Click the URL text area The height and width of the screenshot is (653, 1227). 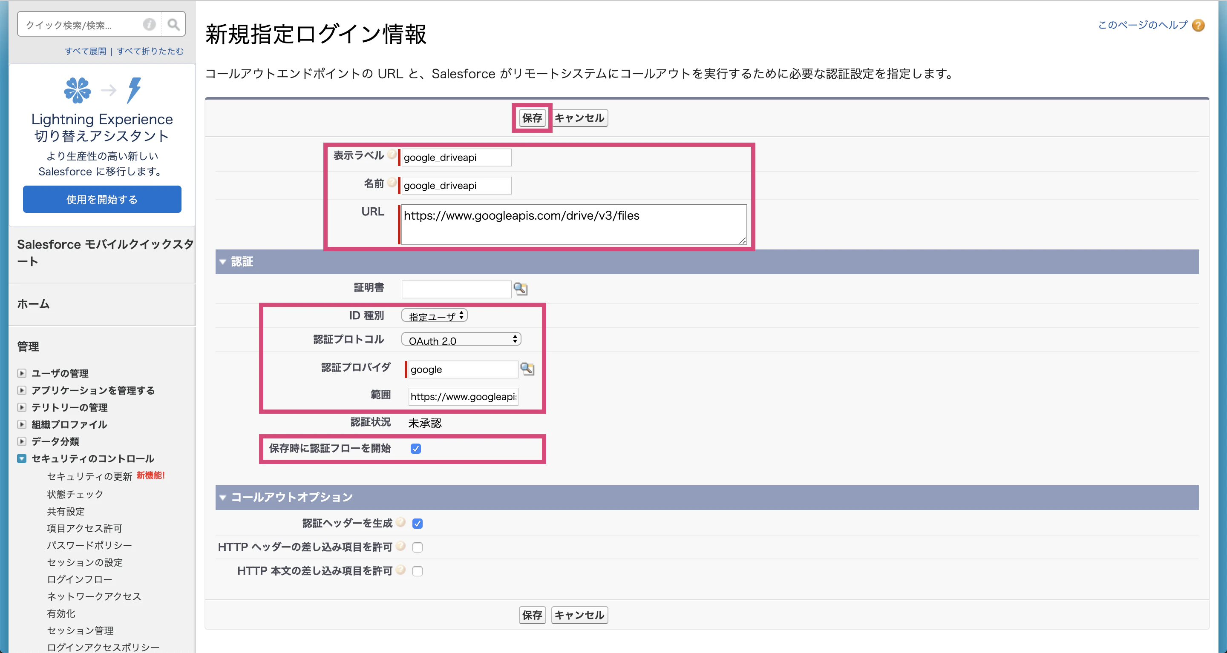pyautogui.click(x=574, y=225)
